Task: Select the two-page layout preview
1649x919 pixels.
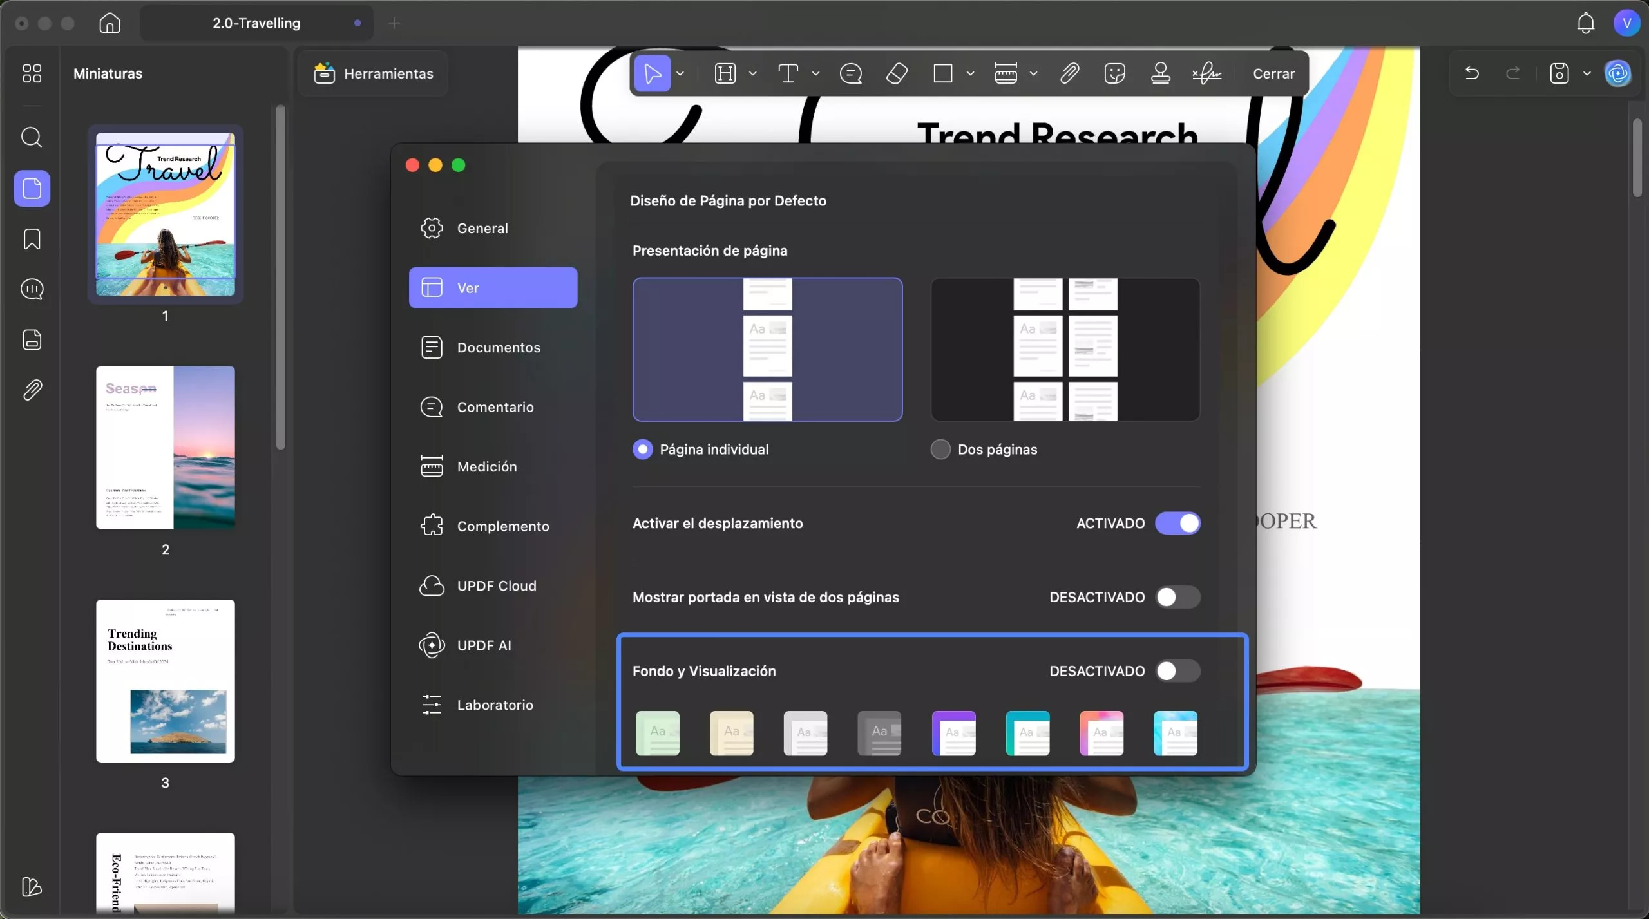Action: click(1065, 349)
